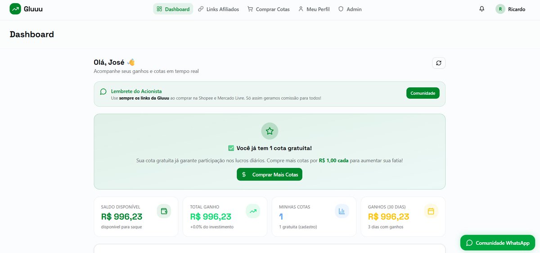Click the wallet icon in Saldo Disponível
This screenshot has width=540, height=253.
(164, 211)
